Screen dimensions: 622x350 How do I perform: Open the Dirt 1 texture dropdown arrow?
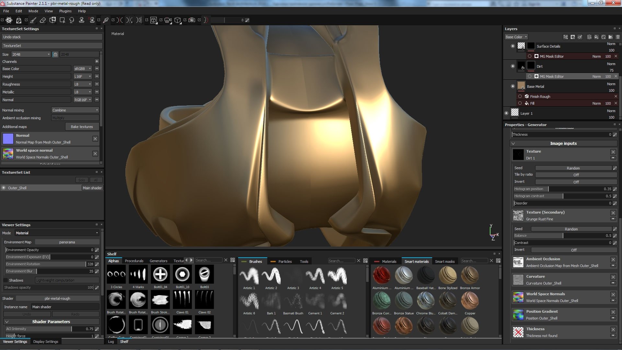(613, 158)
